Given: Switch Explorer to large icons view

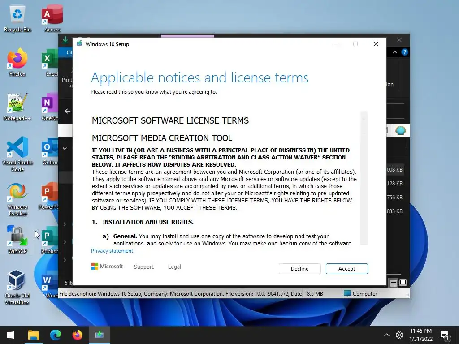Looking at the screenshot, I should (x=403, y=283).
